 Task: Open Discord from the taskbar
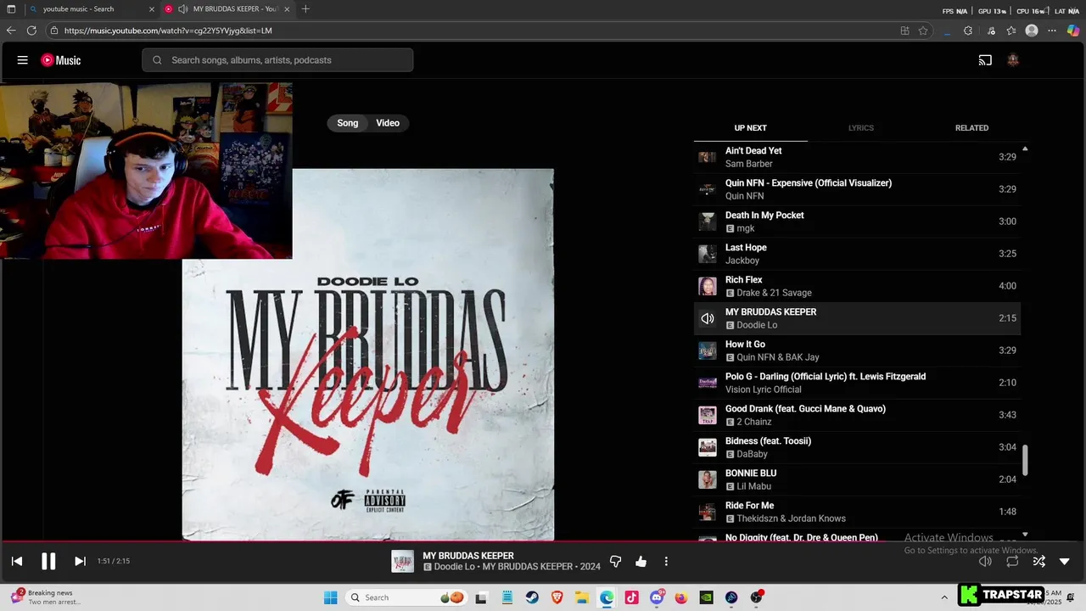tap(657, 597)
